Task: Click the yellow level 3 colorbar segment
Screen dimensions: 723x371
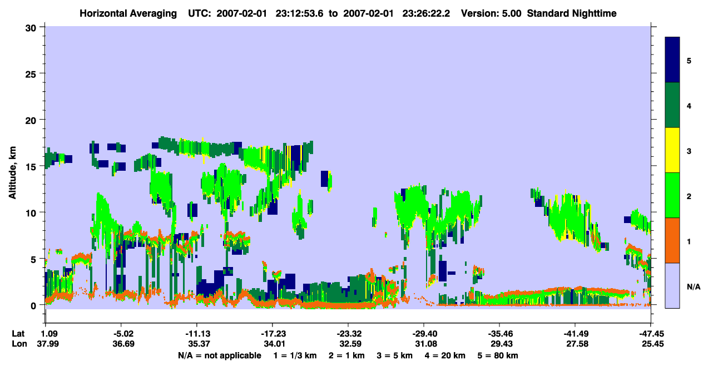Action: point(672,150)
